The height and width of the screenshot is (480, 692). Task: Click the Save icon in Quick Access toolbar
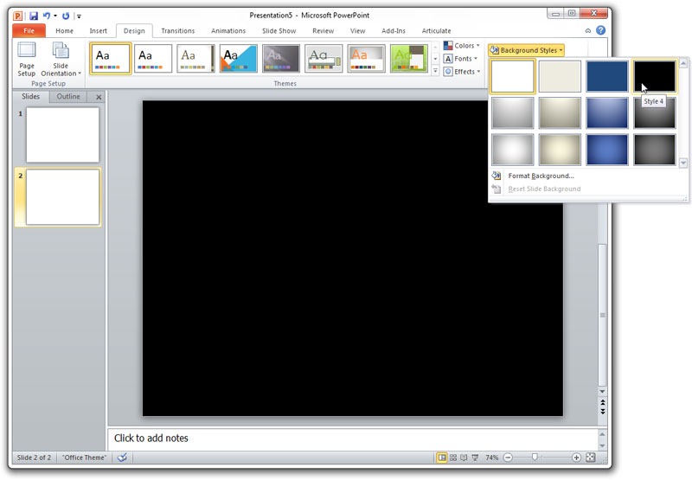34,16
